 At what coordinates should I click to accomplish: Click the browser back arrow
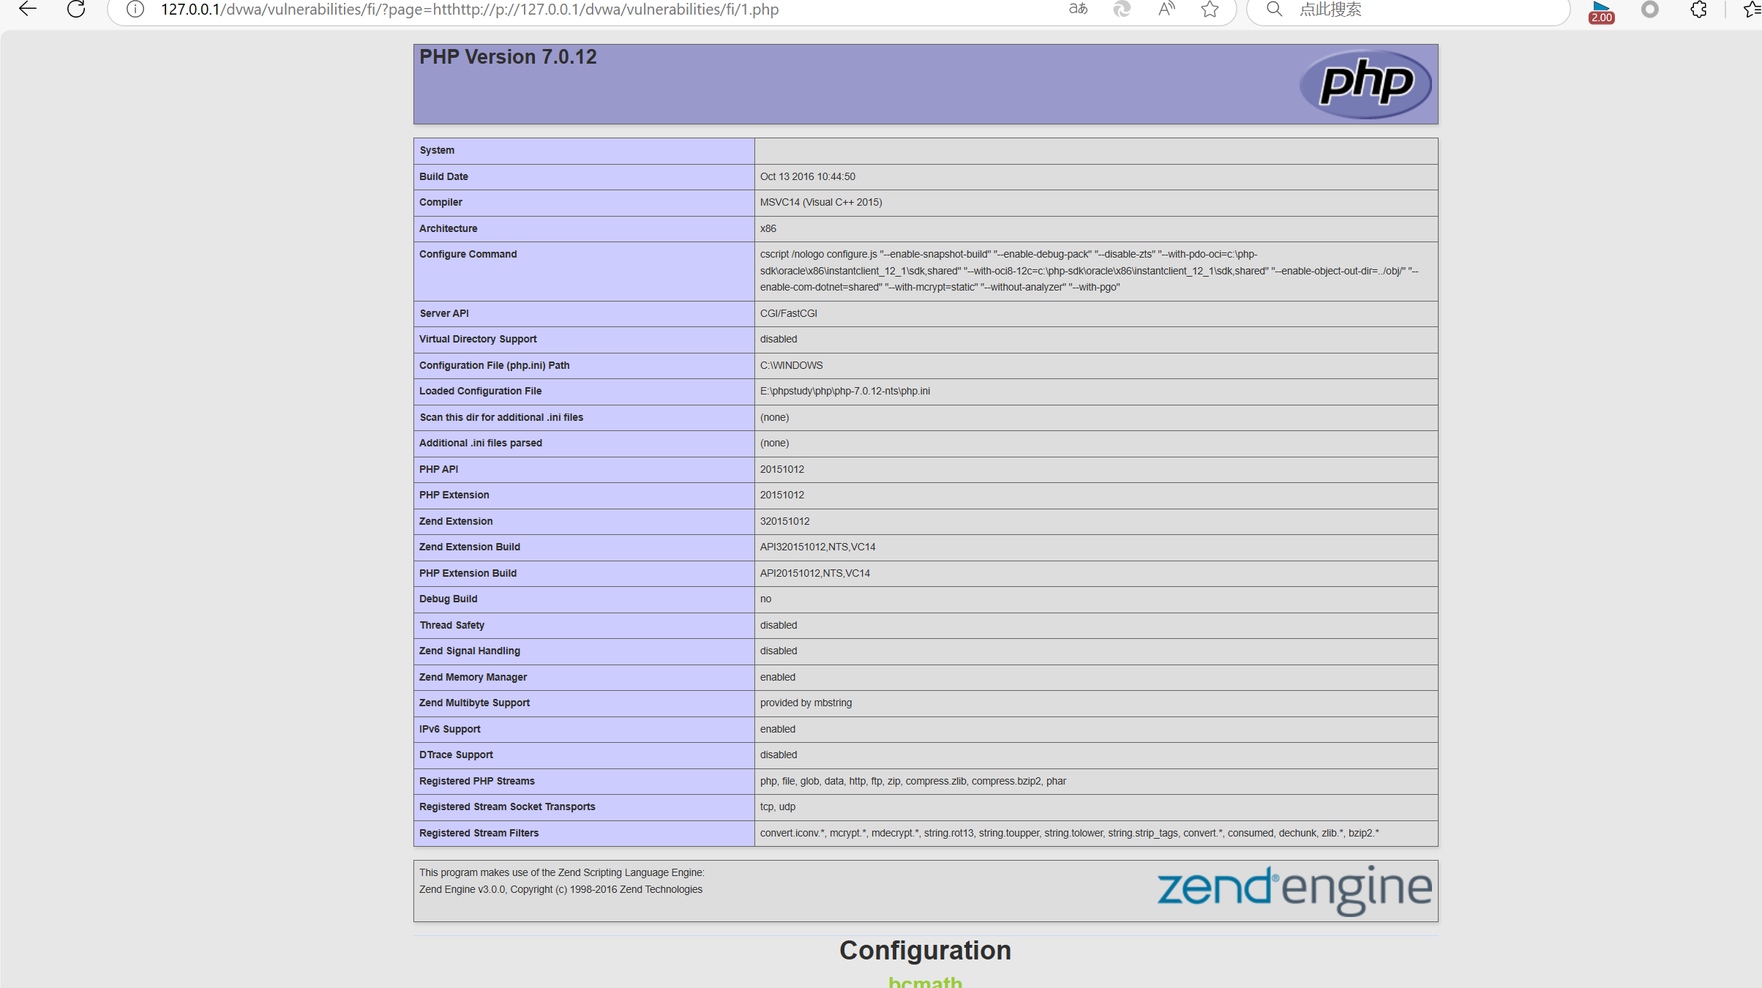(x=28, y=10)
